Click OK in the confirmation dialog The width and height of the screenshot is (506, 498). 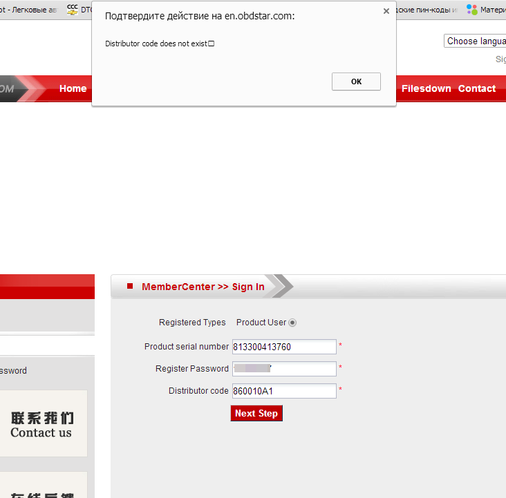pos(356,82)
